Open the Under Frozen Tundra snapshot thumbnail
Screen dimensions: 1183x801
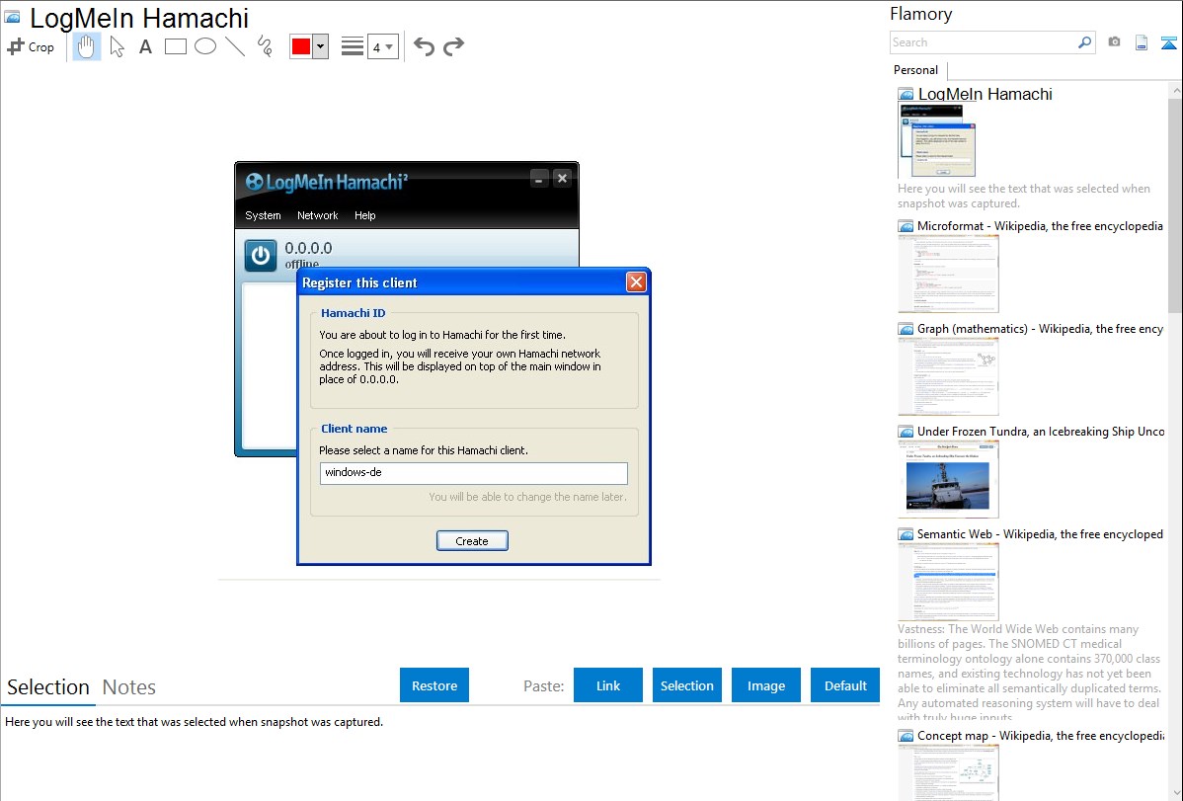click(x=948, y=479)
